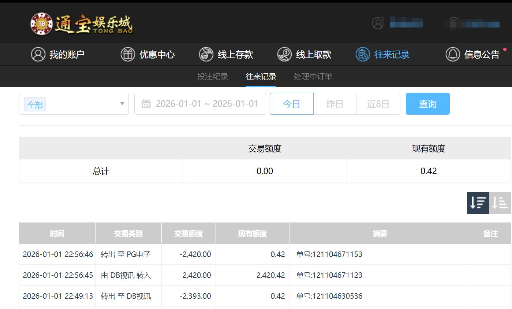512x309 pixels.
Task: Click the calendar icon in date field
Action: point(146,103)
